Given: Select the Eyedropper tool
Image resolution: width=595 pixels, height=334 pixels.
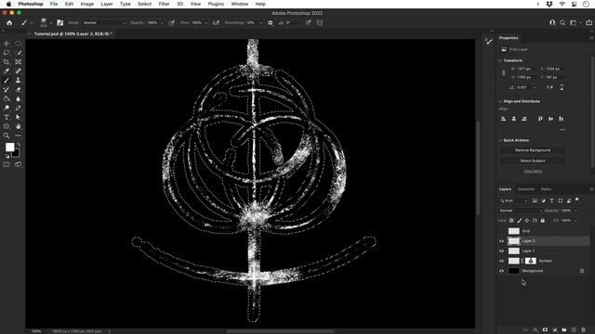Looking at the screenshot, I should point(7,71).
